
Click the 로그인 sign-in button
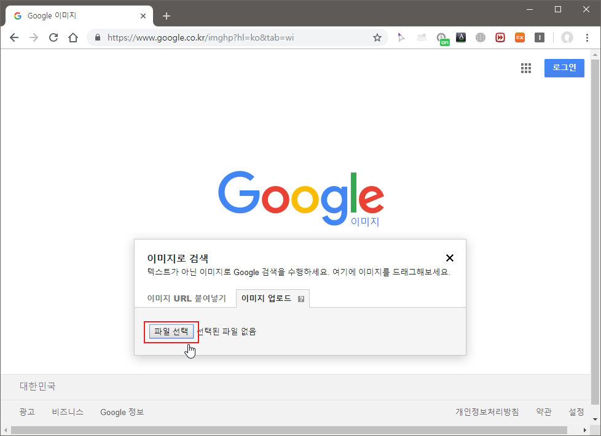(x=564, y=68)
